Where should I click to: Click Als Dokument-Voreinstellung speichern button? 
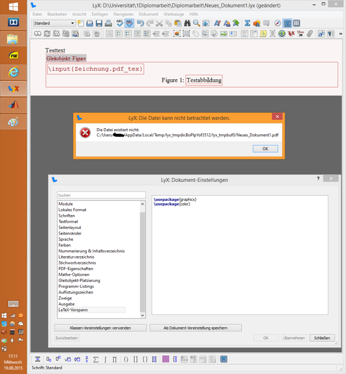click(x=195, y=328)
